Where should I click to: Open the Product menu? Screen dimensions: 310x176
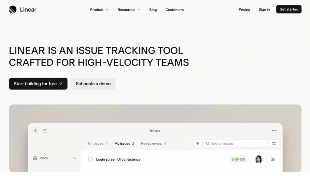(x=97, y=10)
